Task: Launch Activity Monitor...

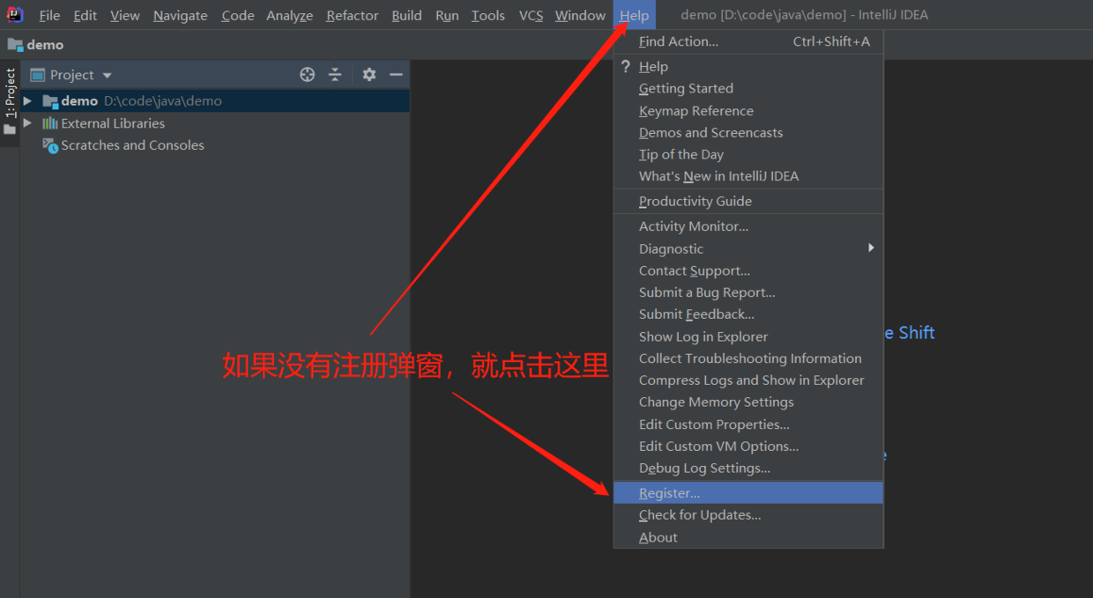Action: [748, 226]
